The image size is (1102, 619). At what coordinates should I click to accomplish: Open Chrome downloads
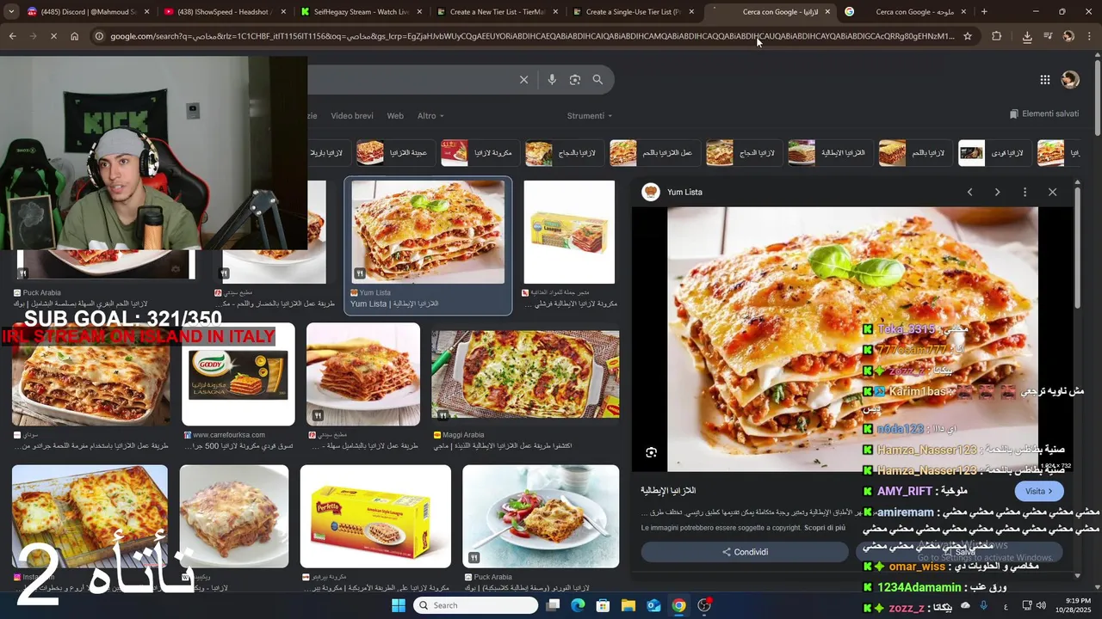[1027, 36]
